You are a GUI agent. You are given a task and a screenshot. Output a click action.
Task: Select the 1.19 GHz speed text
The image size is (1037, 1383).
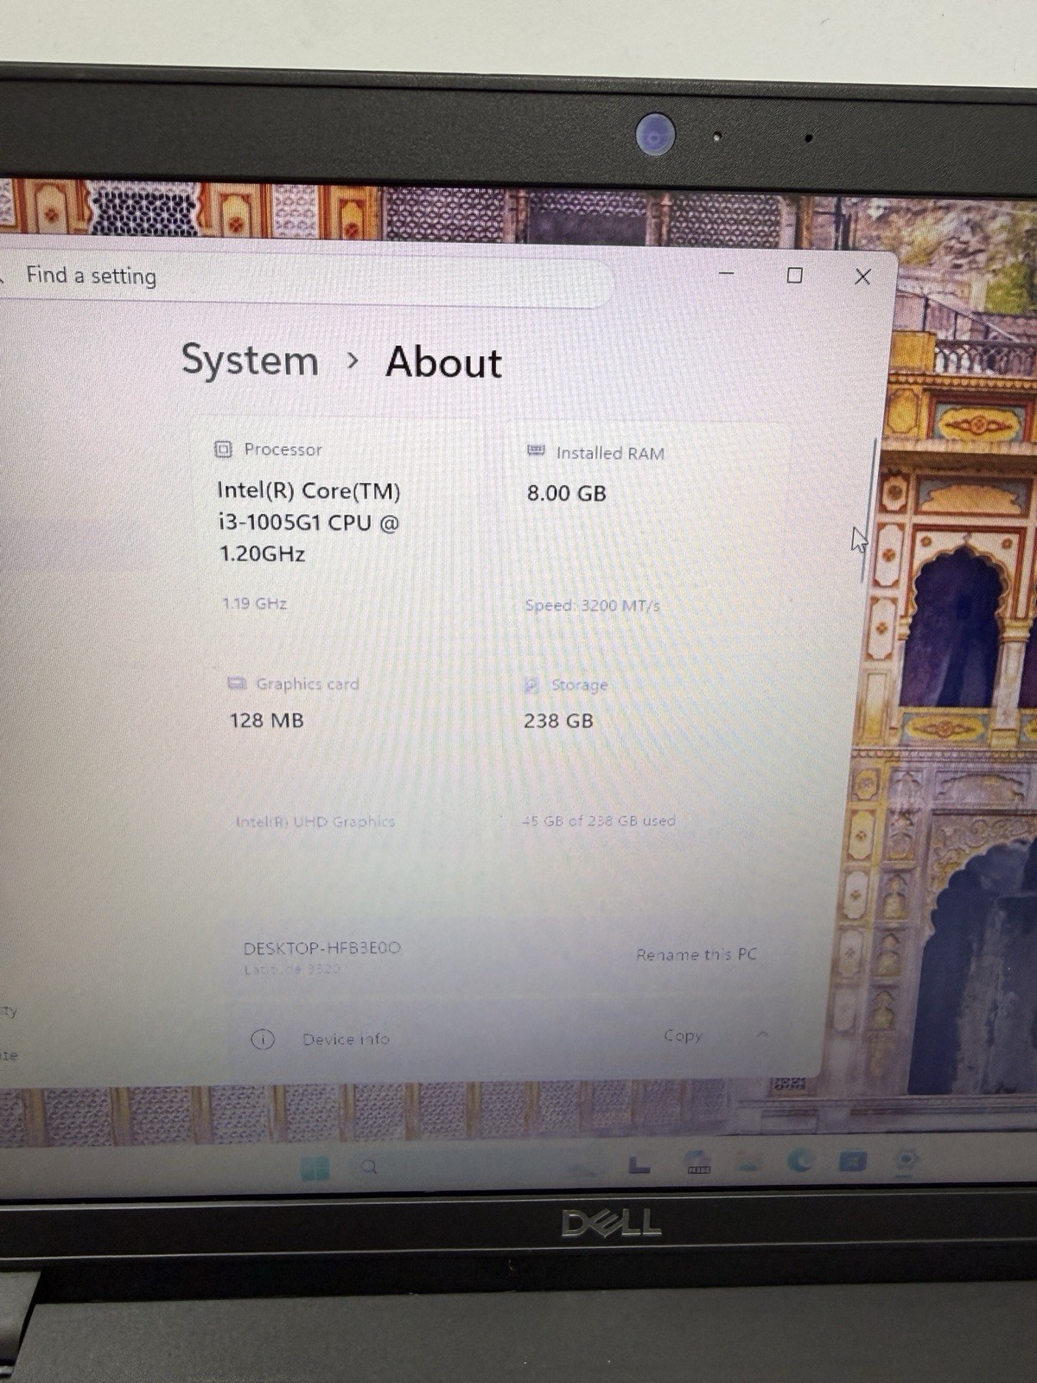[254, 603]
